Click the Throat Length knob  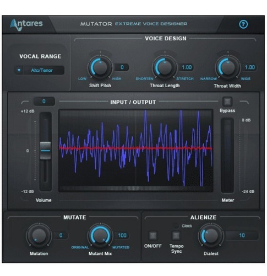click(165, 67)
